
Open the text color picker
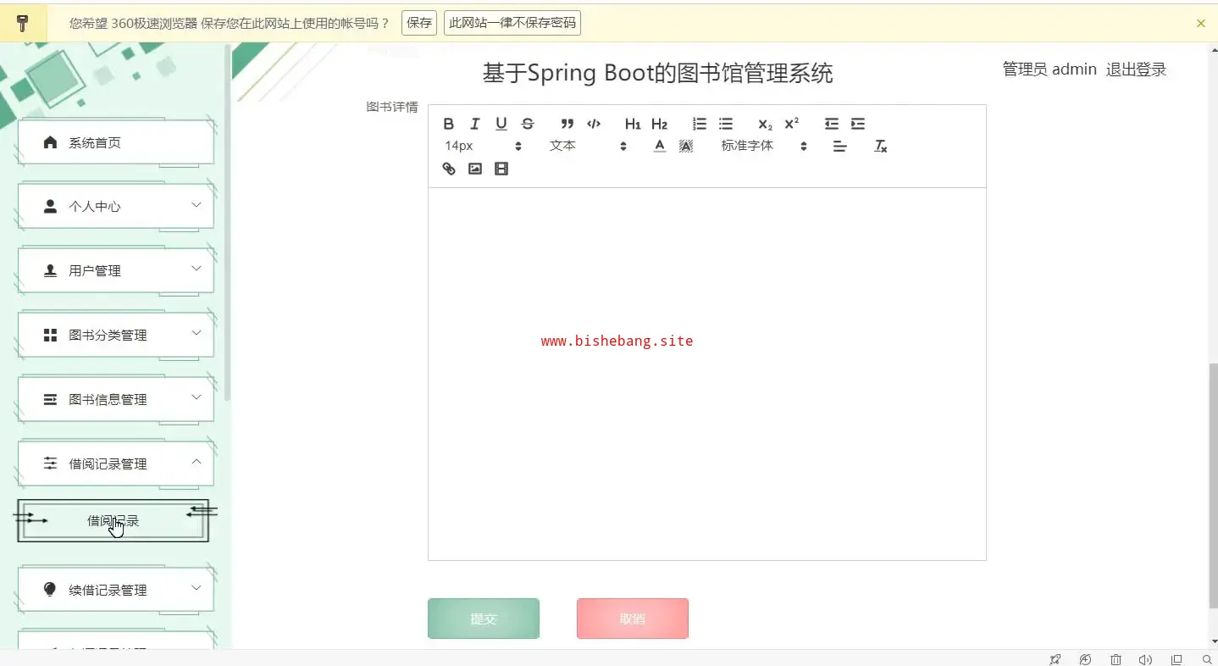click(660, 147)
